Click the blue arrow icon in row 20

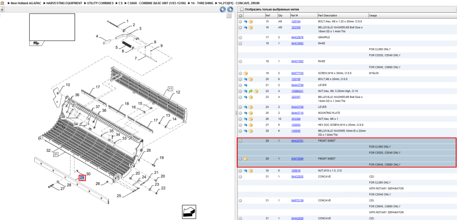(x=245, y=79)
